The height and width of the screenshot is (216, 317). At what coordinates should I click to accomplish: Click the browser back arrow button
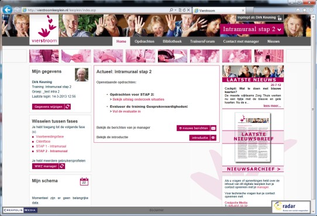(x=8, y=10)
